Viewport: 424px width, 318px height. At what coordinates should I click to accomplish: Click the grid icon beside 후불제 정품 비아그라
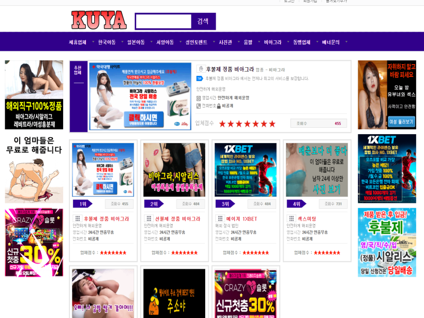(x=77, y=218)
